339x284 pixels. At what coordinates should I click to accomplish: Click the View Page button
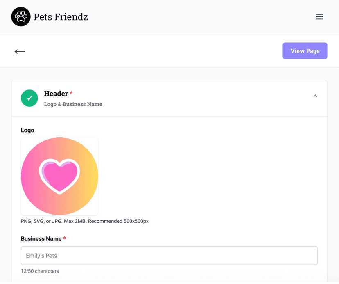(305, 50)
